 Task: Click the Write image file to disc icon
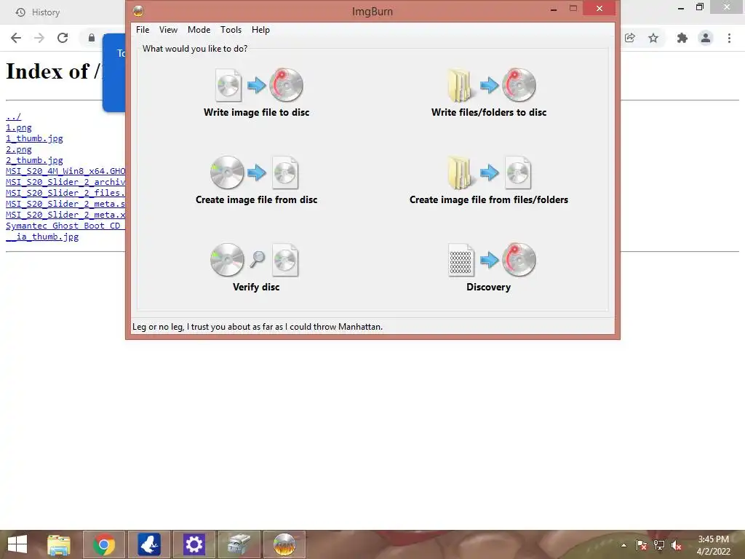point(259,85)
